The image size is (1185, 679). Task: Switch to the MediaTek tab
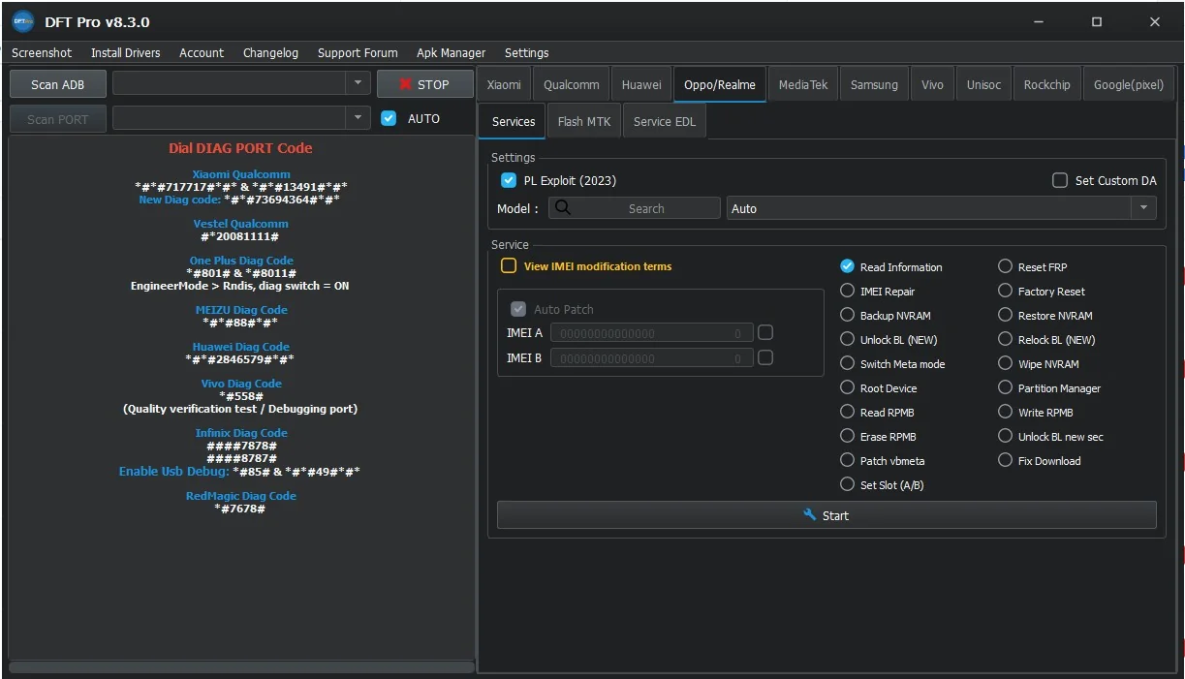pyautogui.click(x=803, y=84)
